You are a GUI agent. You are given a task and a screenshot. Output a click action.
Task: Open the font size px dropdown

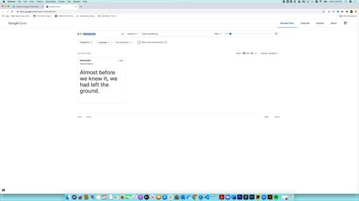click(x=218, y=33)
